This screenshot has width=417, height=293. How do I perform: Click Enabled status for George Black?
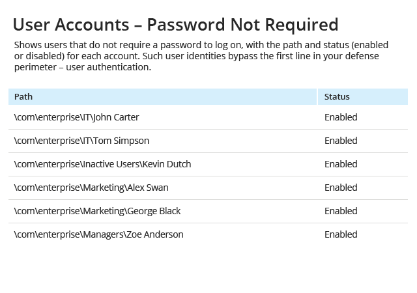coord(341,211)
